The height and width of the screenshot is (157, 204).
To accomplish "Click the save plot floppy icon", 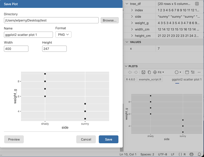I will pos(143,72).
